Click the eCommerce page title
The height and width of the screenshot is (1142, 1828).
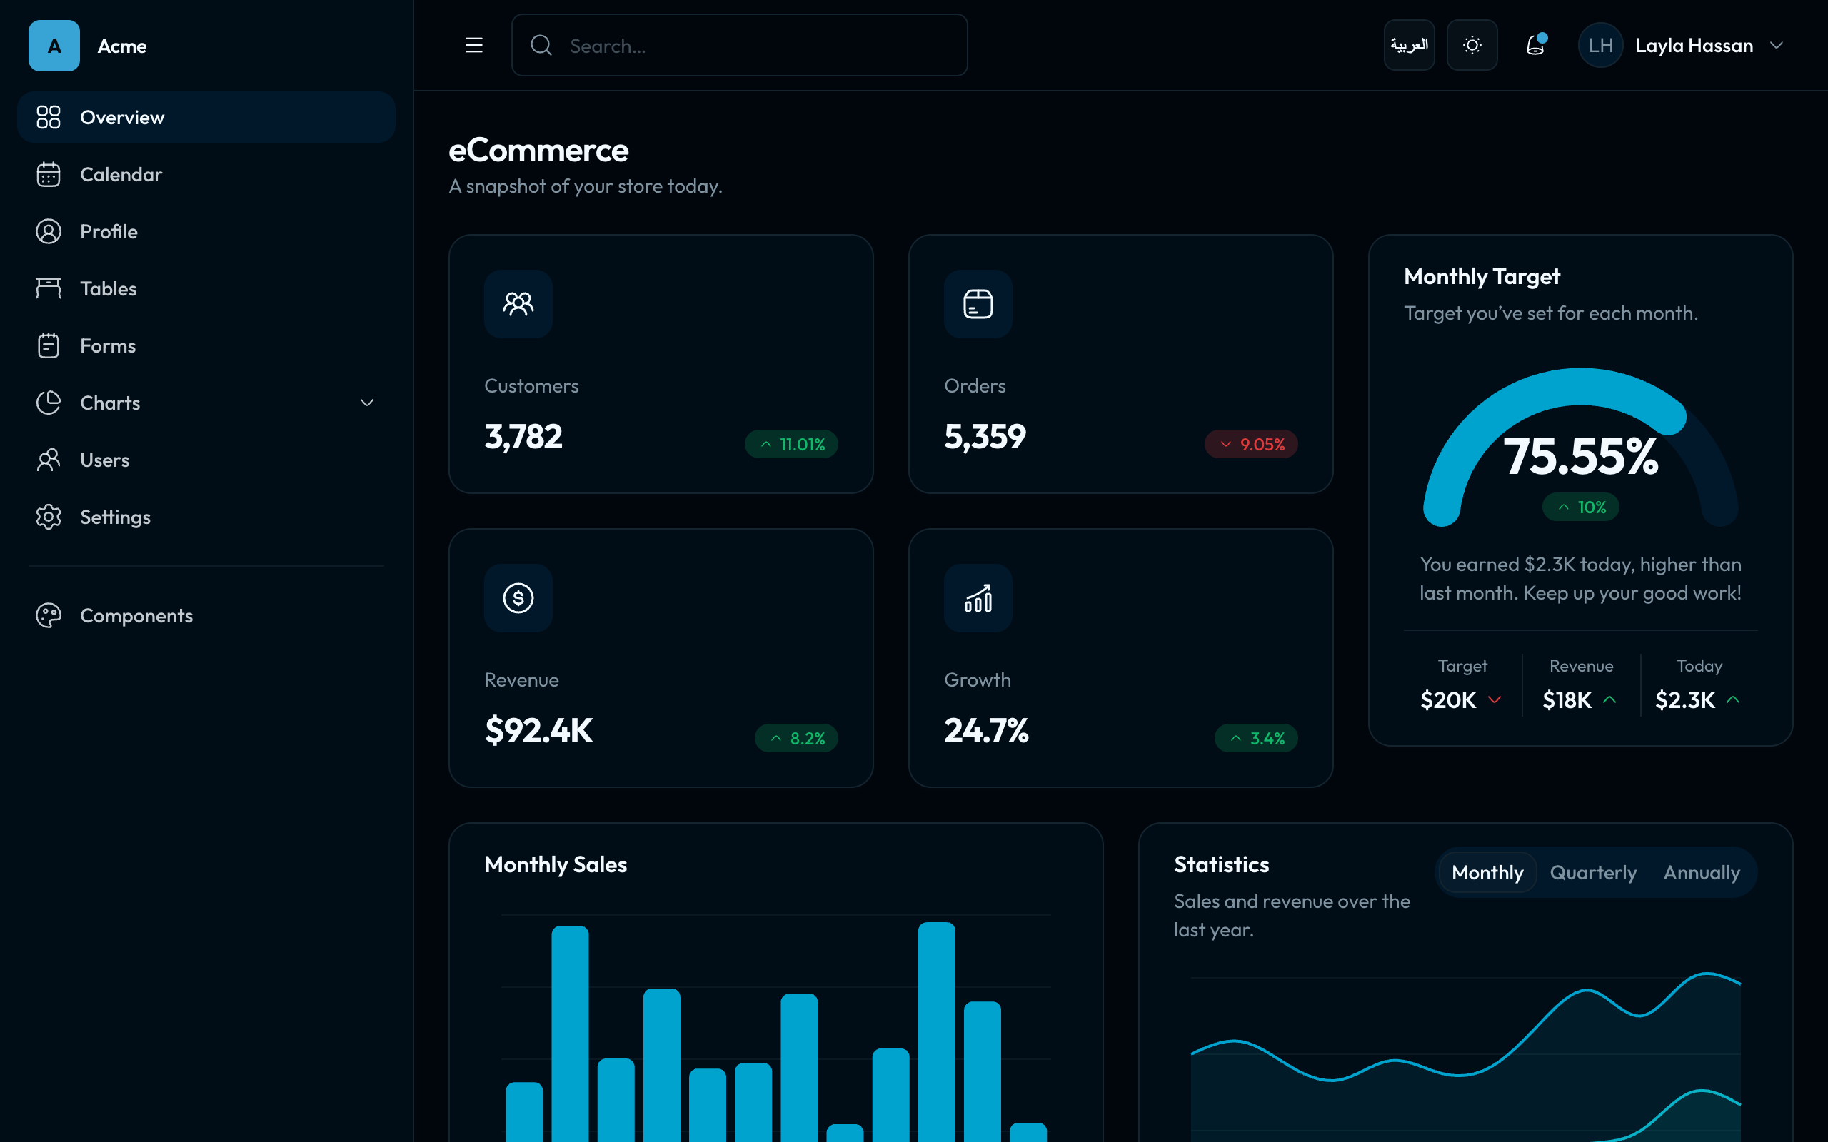click(538, 151)
